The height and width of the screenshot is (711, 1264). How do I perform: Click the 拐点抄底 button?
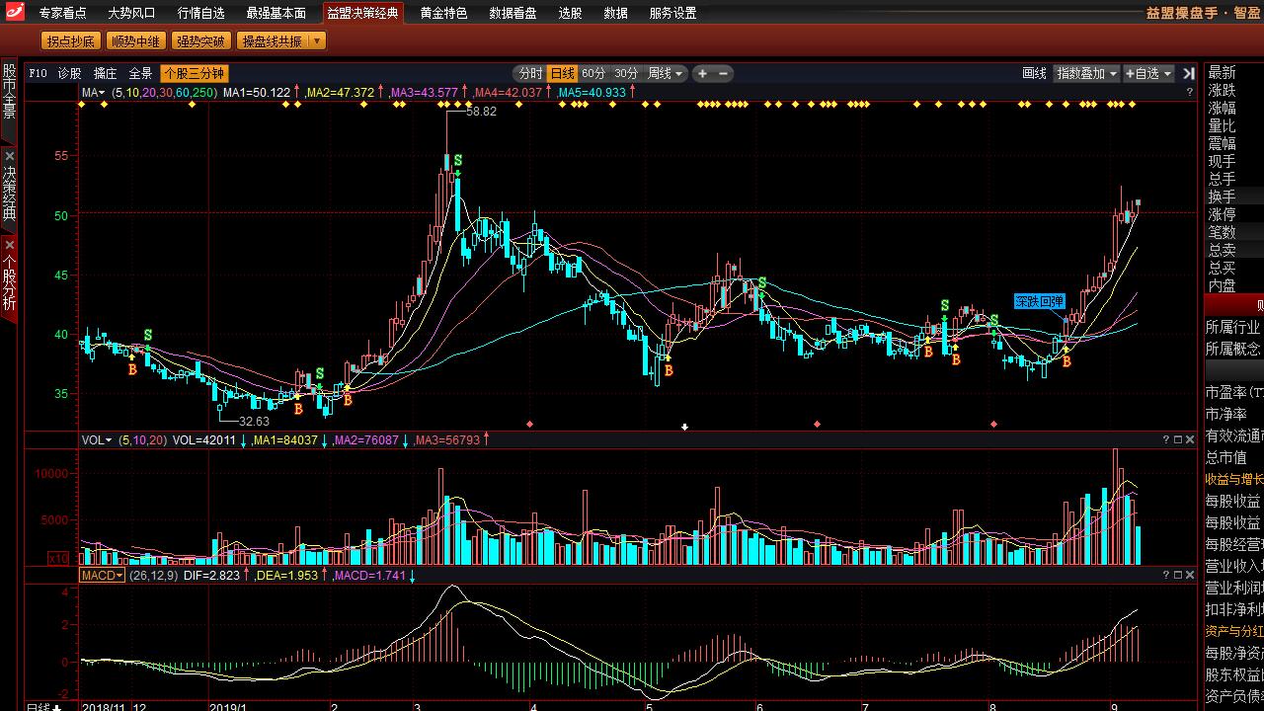[x=71, y=41]
